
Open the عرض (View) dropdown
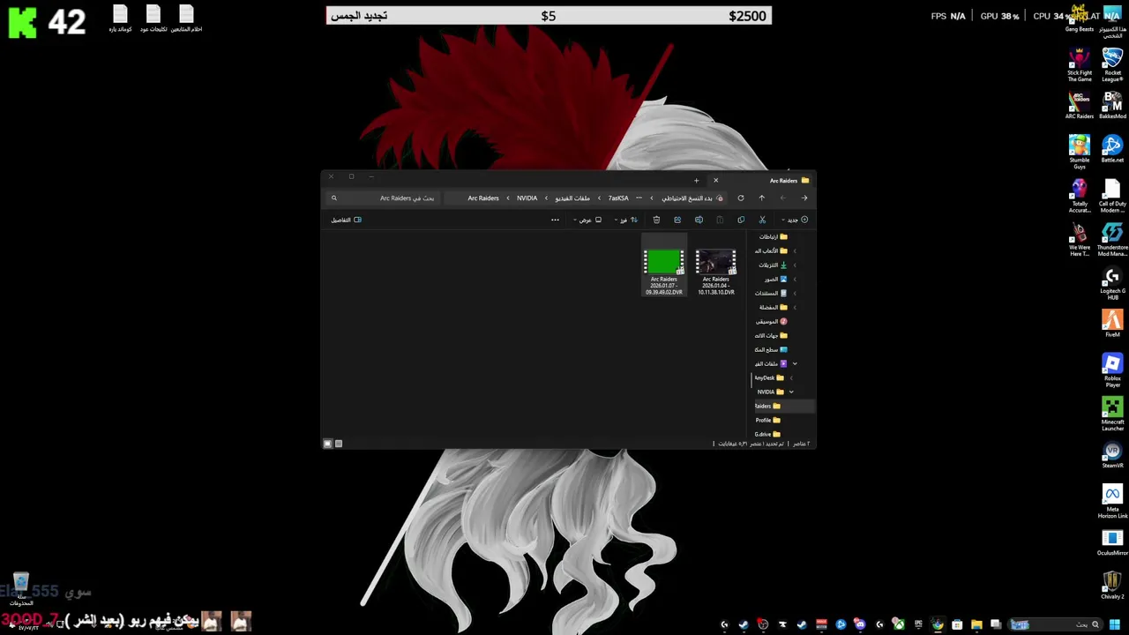587,220
